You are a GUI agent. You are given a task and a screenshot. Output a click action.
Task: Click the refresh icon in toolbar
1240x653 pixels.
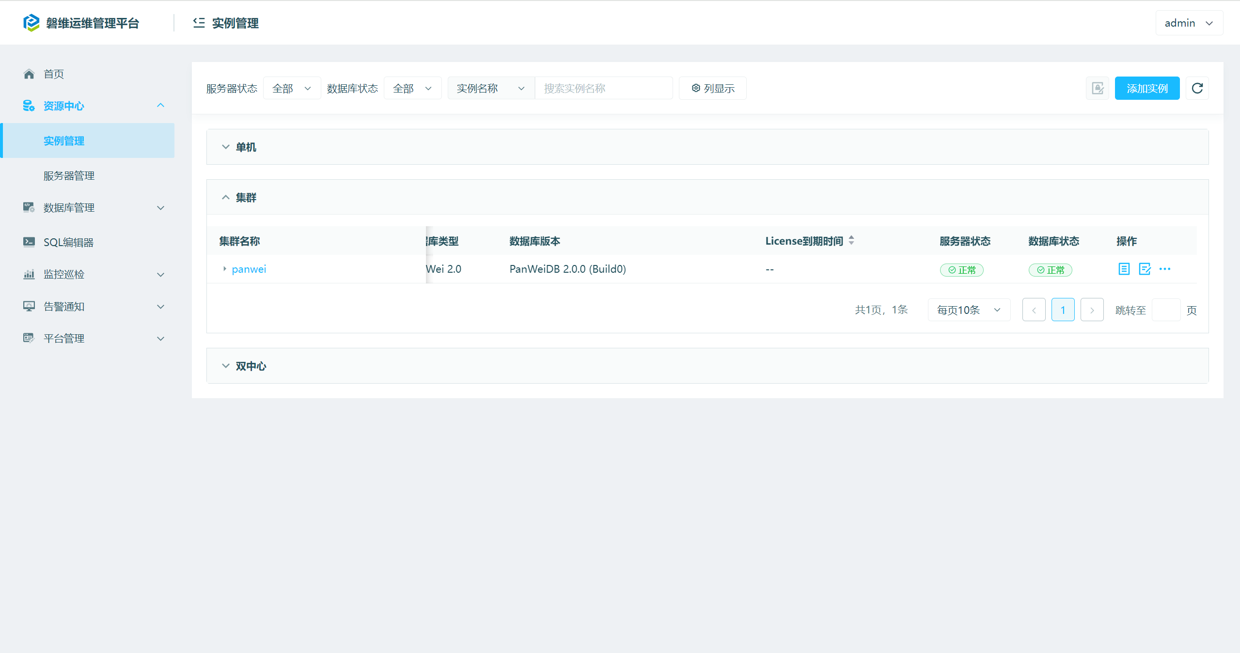(x=1197, y=88)
